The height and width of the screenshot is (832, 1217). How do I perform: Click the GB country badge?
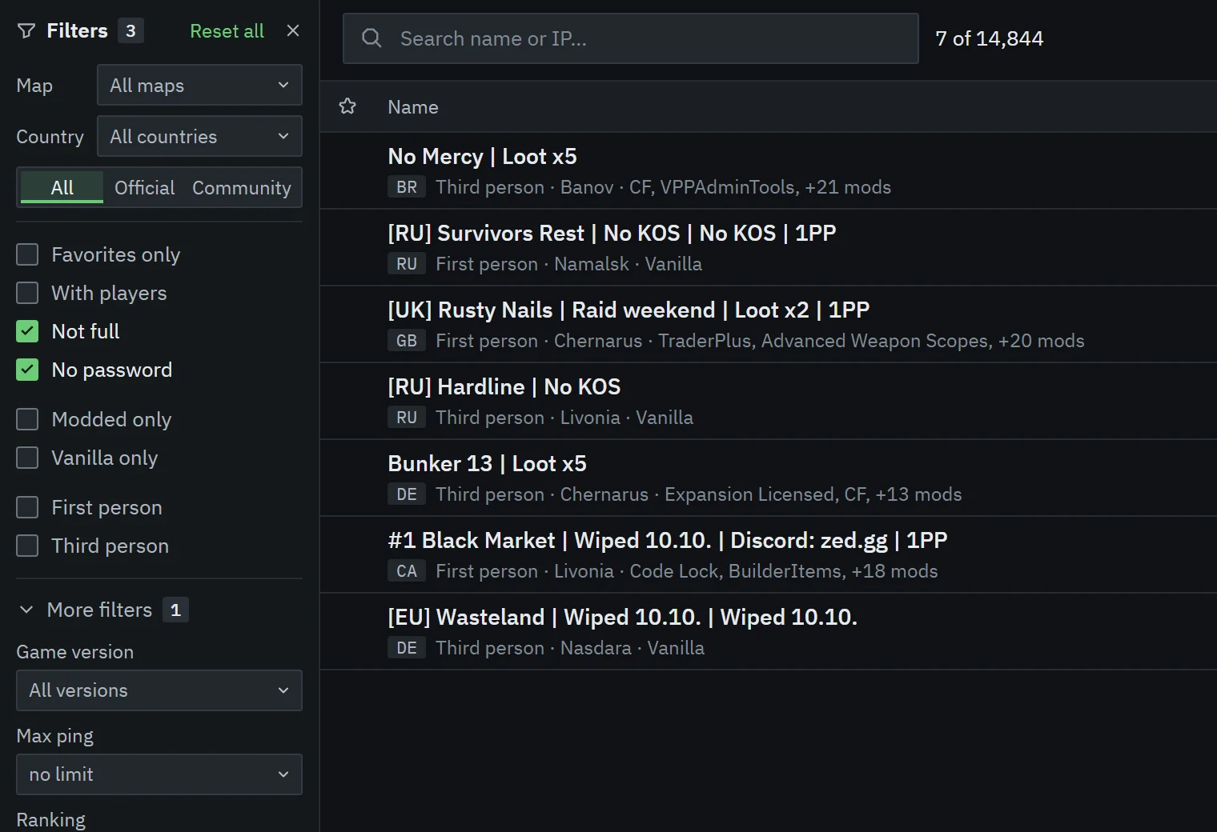tap(407, 341)
